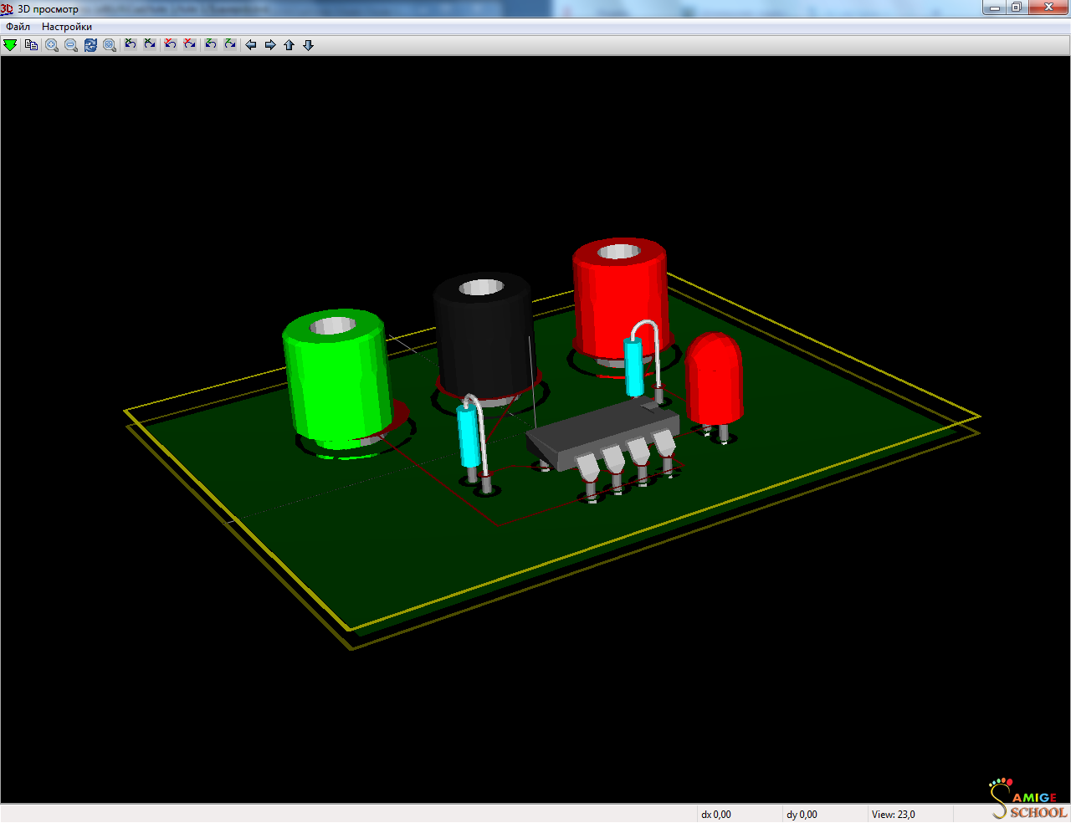Rotate X clockwise toolbar icon
Screen dimensions: 1071x823
150,44
